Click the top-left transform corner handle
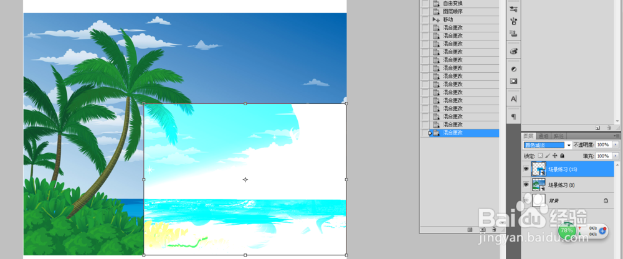The height and width of the screenshot is (259, 623). pyautogui.click(x=144, y=104)
